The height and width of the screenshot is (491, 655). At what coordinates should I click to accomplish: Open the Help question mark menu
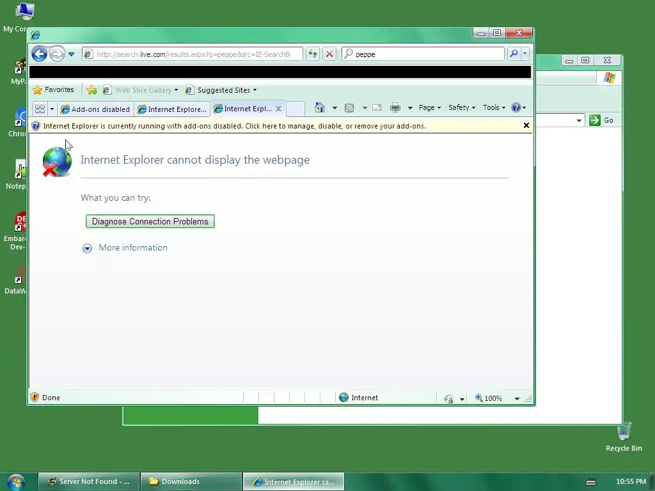pyautogui.click(x=518, y=107)
